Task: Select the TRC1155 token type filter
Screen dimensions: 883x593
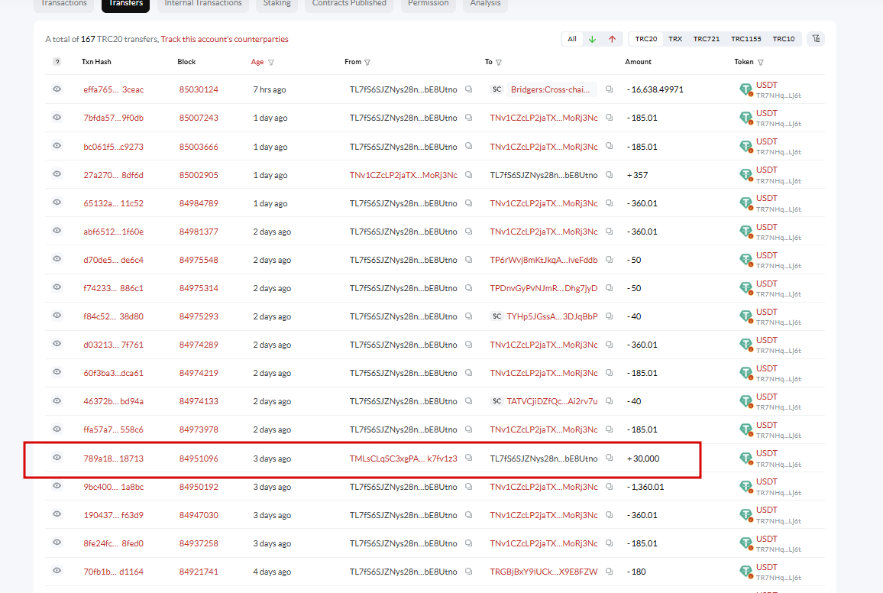Action: pos(746,39)
